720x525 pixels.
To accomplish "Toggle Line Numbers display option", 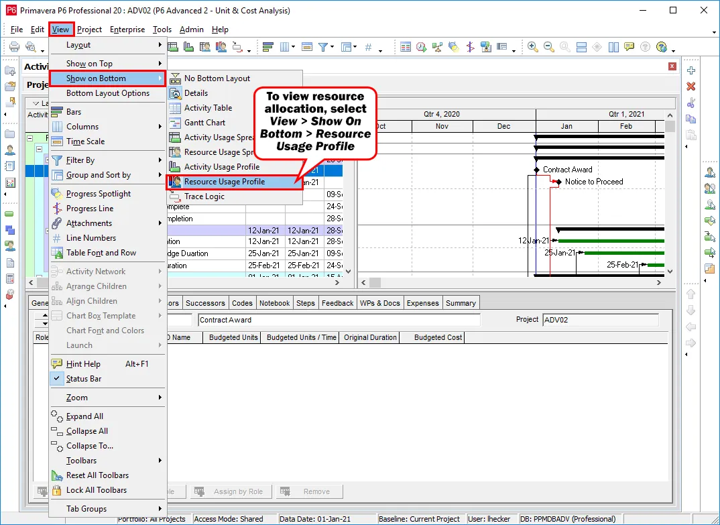I will click(91, 238).
